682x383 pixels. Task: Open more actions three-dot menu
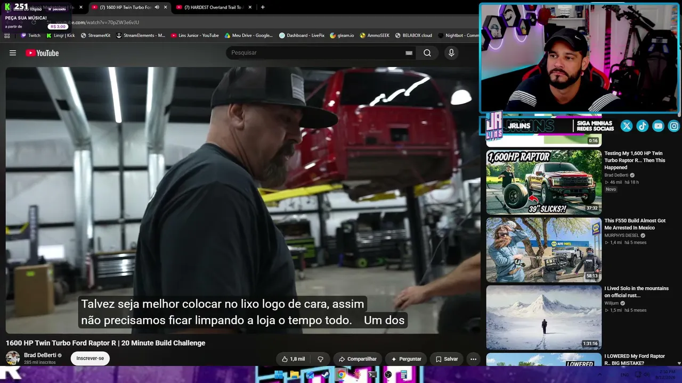pos(473,359)
